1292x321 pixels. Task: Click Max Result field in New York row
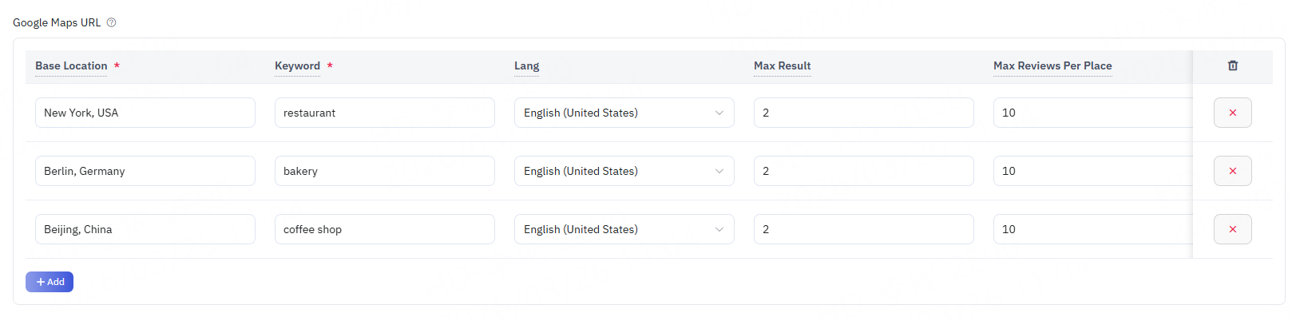[x=863, y=113]
